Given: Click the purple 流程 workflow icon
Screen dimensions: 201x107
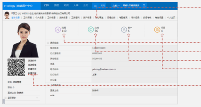Looking at the screenshot, I should [58, 30].
